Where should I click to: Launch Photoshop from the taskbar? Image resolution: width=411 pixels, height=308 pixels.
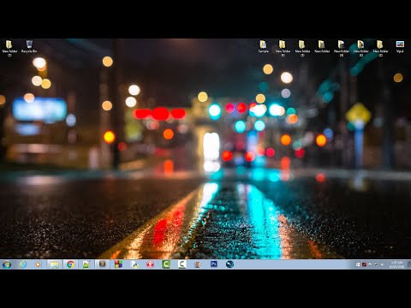tap(214, 264)
